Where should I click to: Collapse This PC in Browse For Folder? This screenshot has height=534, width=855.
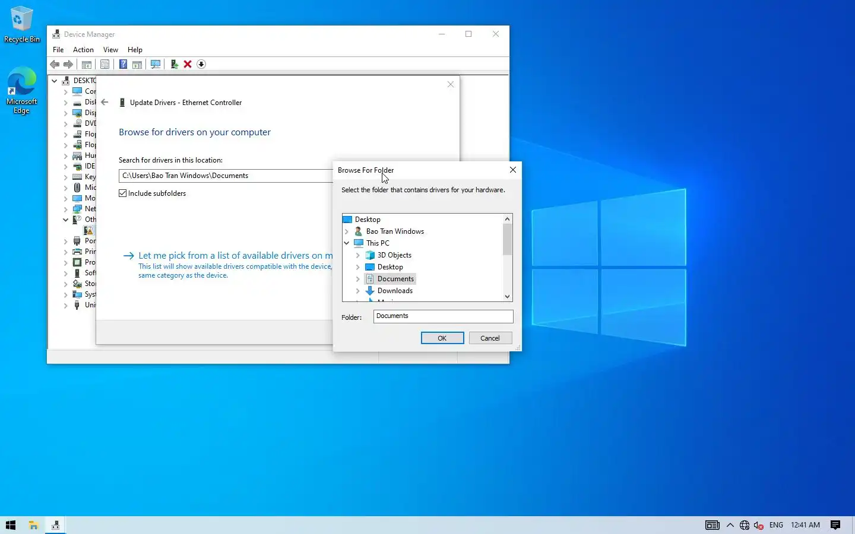point(347,243)
